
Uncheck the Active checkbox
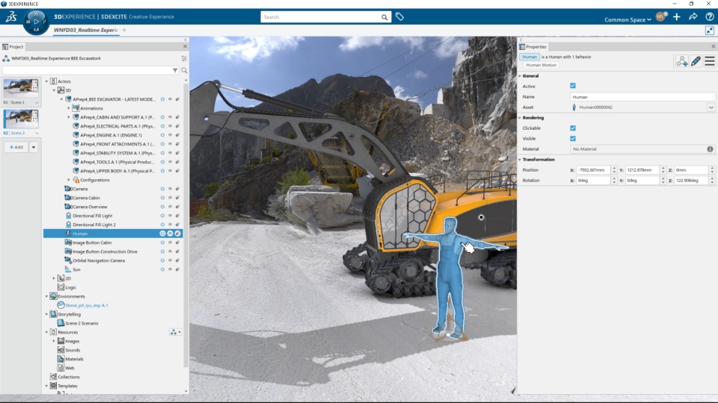[573, 86]
